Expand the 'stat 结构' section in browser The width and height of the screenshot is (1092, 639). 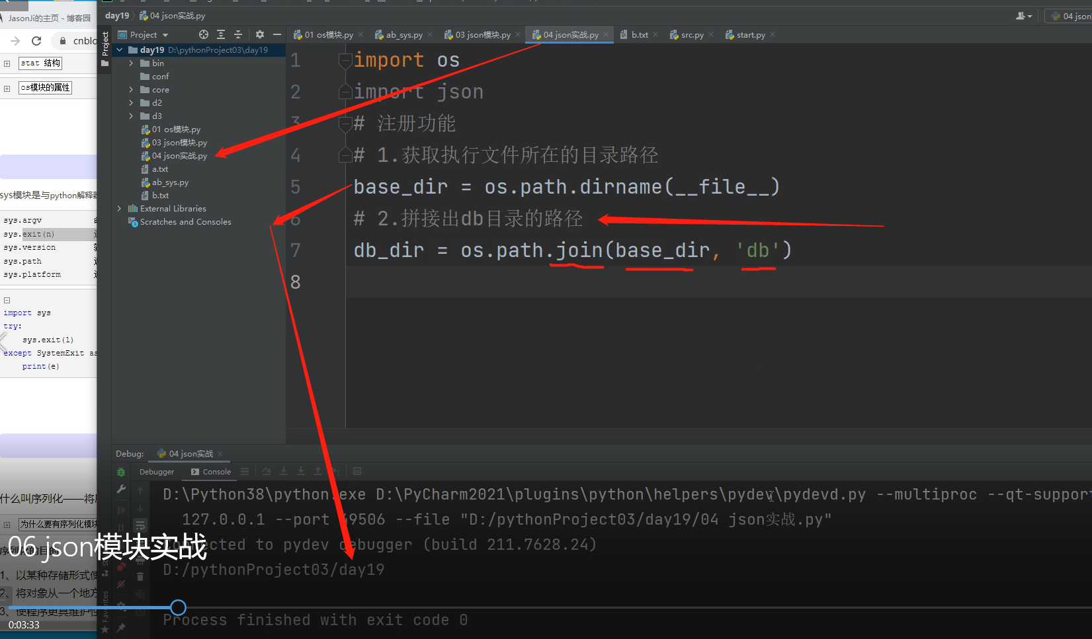(7, 63)
